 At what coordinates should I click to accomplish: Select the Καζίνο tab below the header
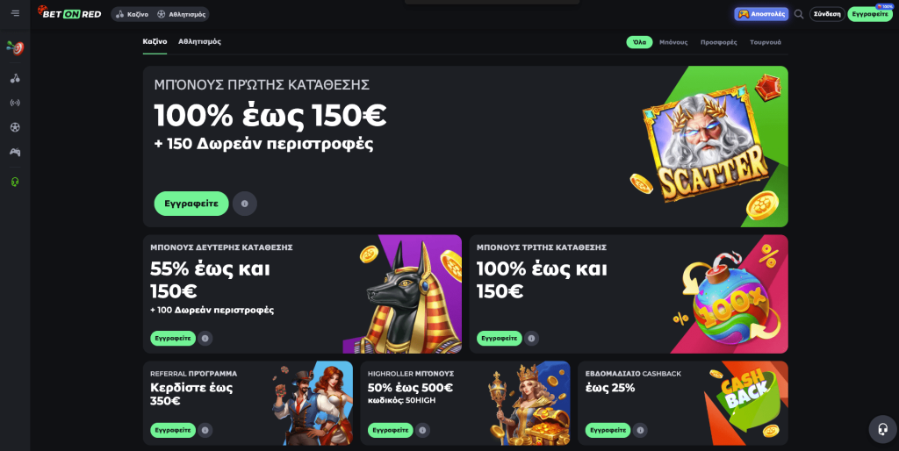point(155,41)
